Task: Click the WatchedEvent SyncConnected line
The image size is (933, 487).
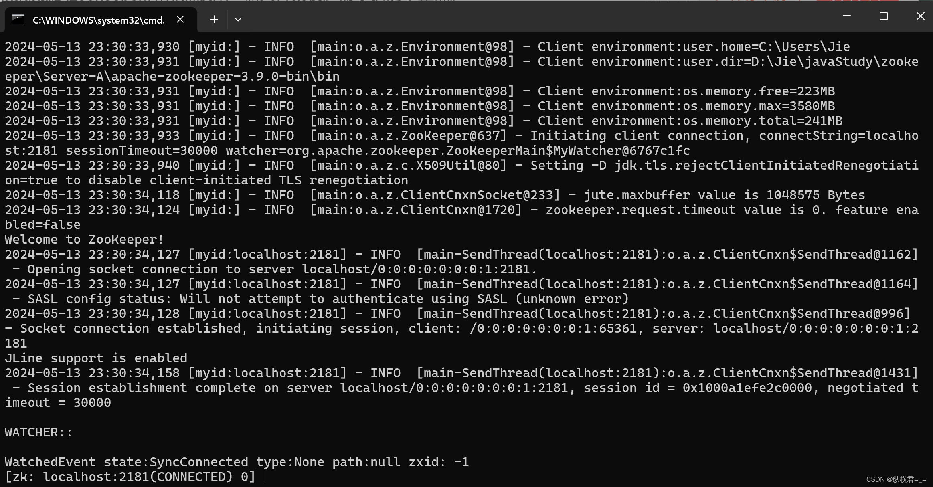Action: pyautogui.click(x=237, y=461)
